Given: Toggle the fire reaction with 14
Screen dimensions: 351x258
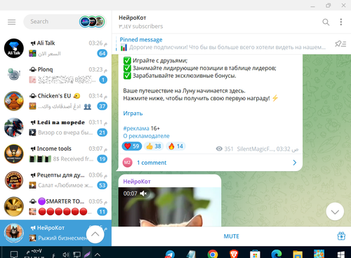Looking at the screenshot, I should (x=175, y=147).
